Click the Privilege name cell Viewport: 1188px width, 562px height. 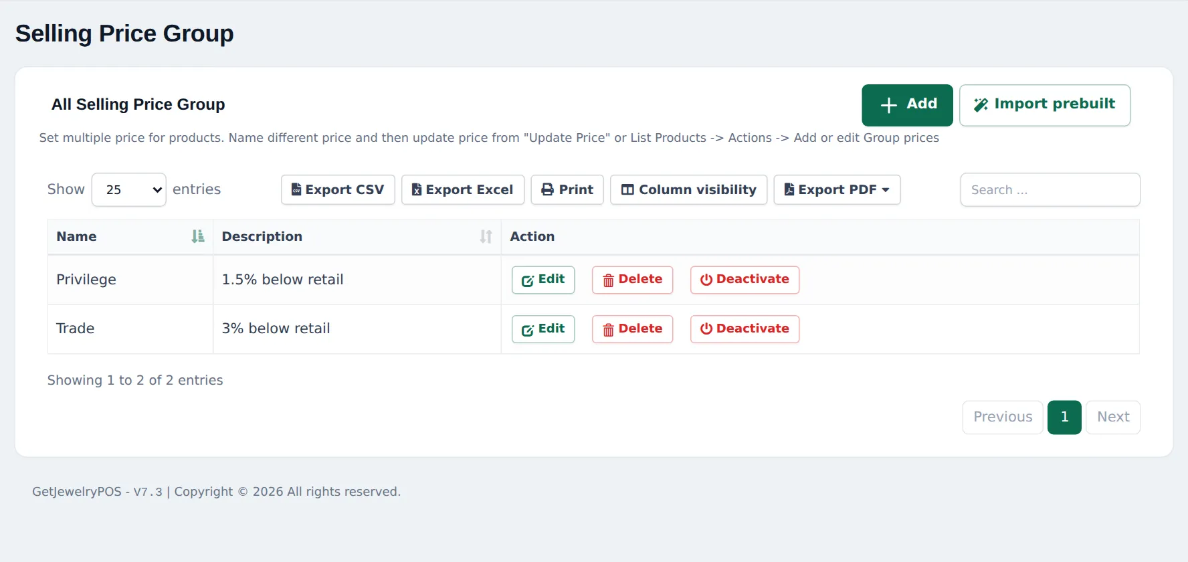click(130, 280)
